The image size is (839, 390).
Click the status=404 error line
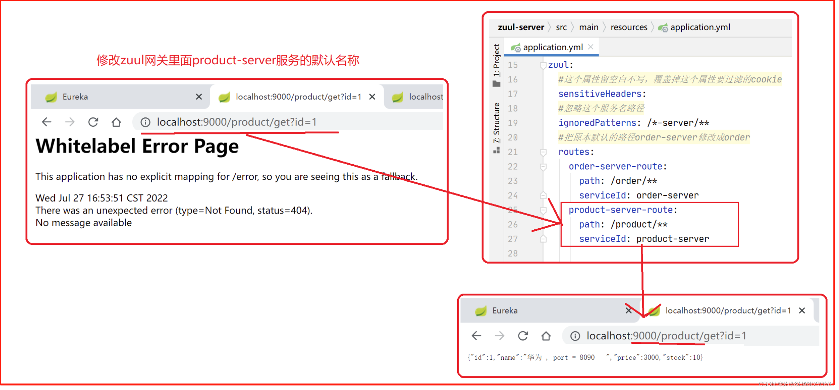point(174,211)
